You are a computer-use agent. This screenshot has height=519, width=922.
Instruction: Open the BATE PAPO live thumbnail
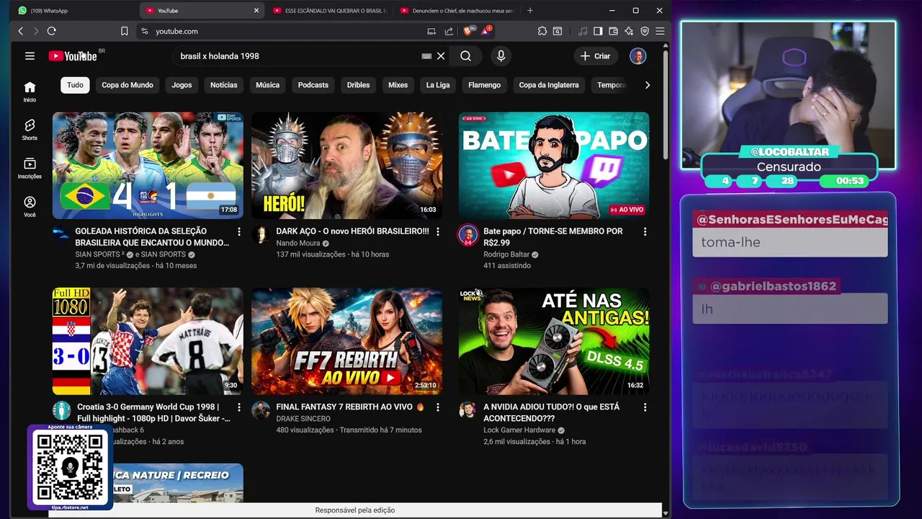point(554,165)
